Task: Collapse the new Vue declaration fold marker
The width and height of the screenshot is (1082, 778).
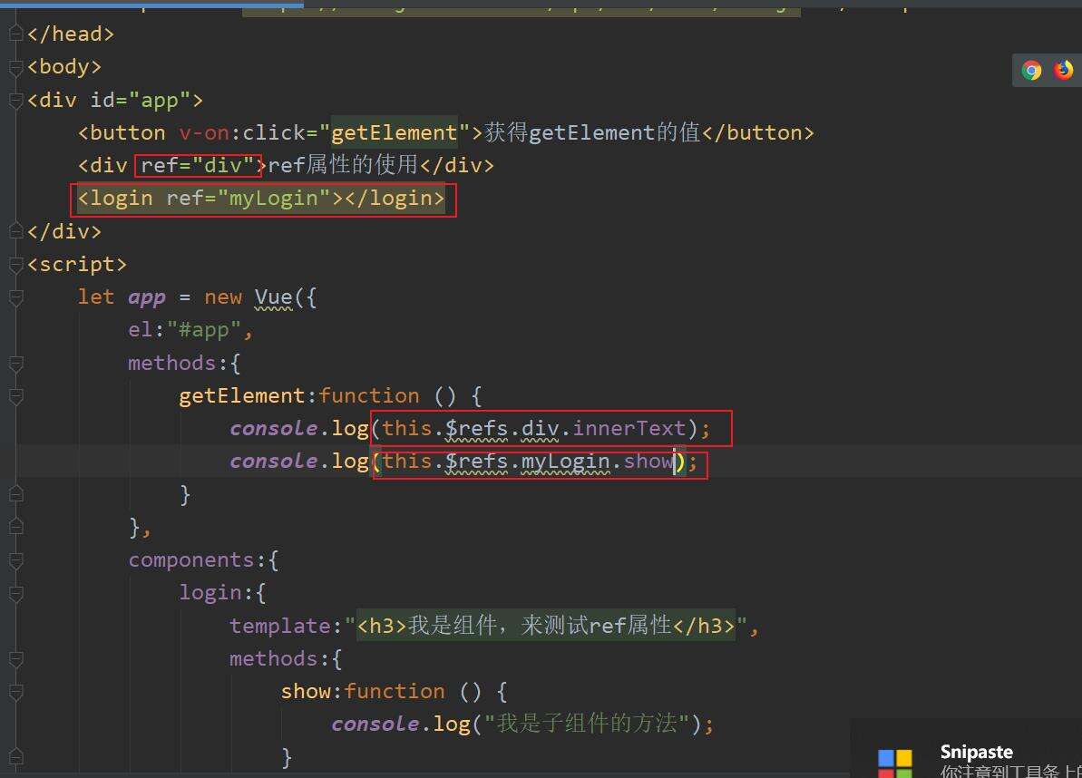Action: [15, 298]
